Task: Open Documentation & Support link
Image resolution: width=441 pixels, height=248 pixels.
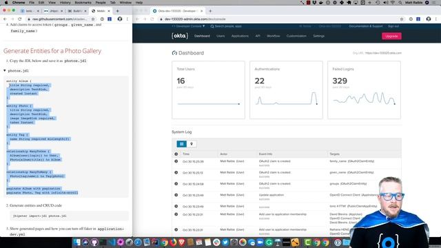Action: coord(366,26)
